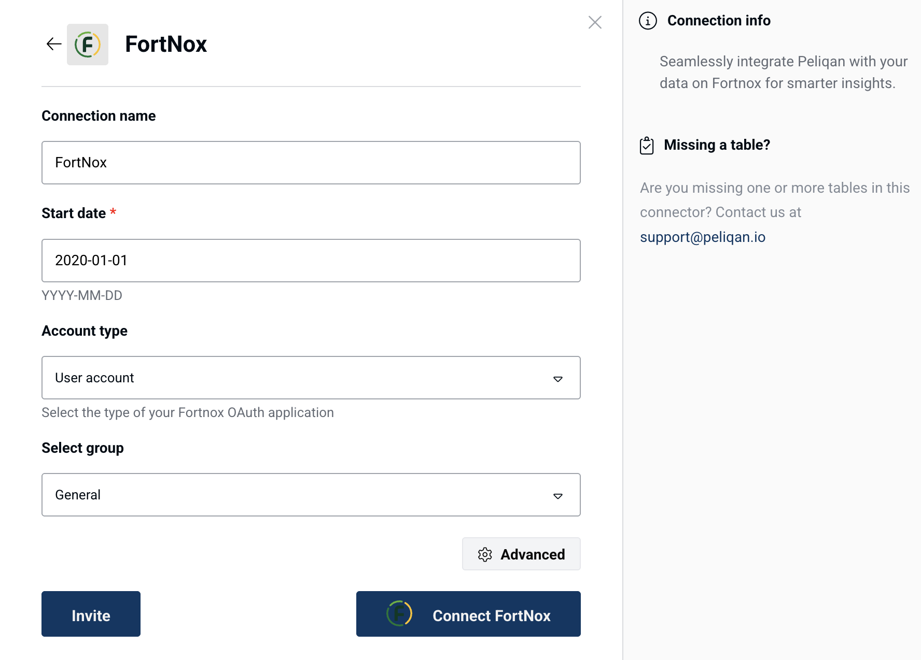921x660 pixels.
Task: Close the FortNox connection dialog
Action: tap(595, 22)
